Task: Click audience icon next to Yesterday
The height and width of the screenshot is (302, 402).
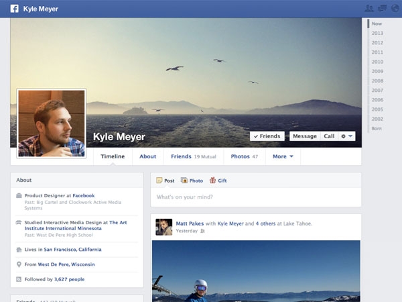Action: pos(202,231)
